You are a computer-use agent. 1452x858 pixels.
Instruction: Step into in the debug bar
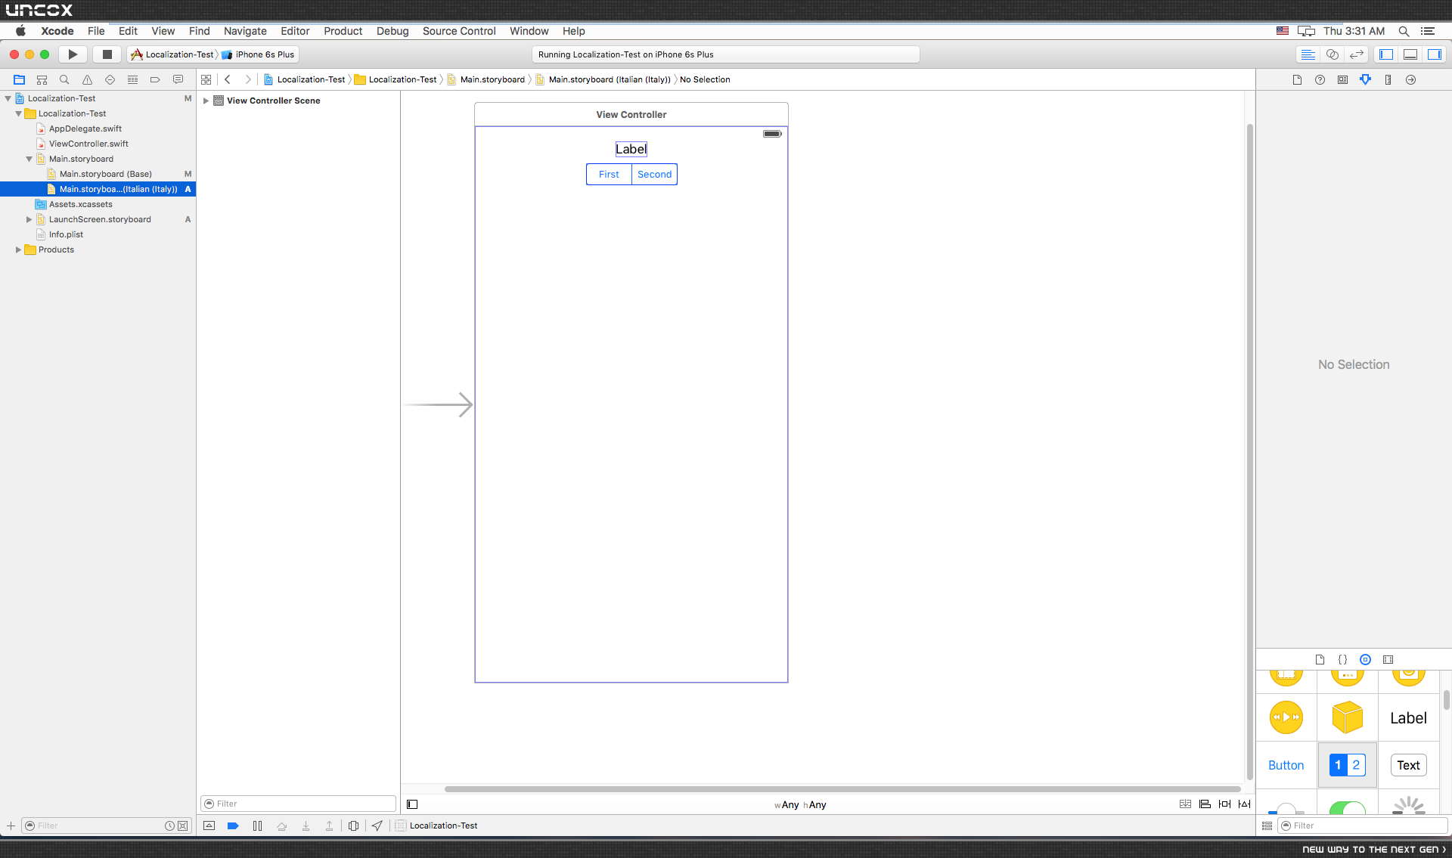coord(306,825)
